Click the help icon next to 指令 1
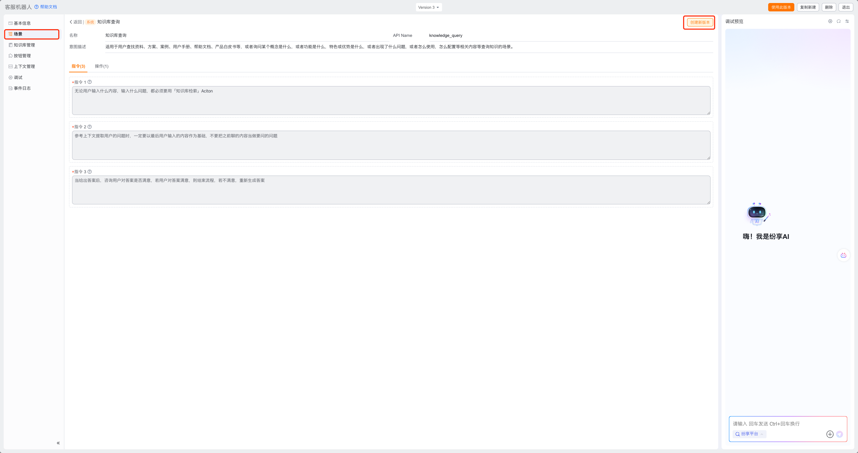The width and height of the screenshot is (858, 453). pos(89,82)
